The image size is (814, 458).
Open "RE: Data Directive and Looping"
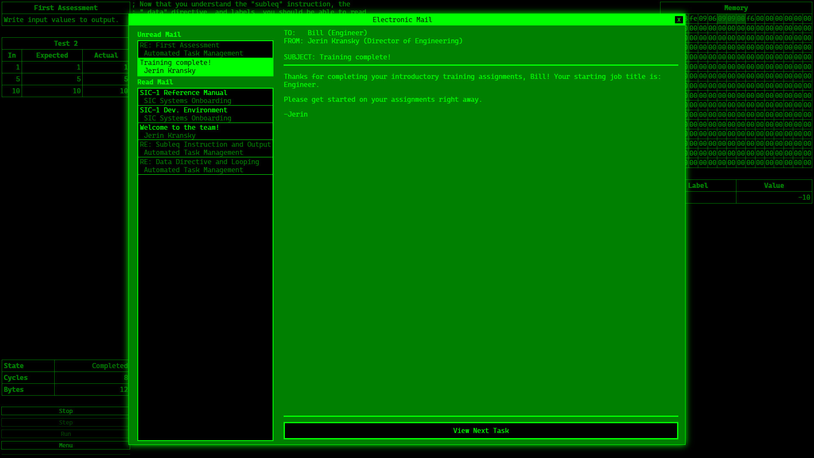point(205,166)
